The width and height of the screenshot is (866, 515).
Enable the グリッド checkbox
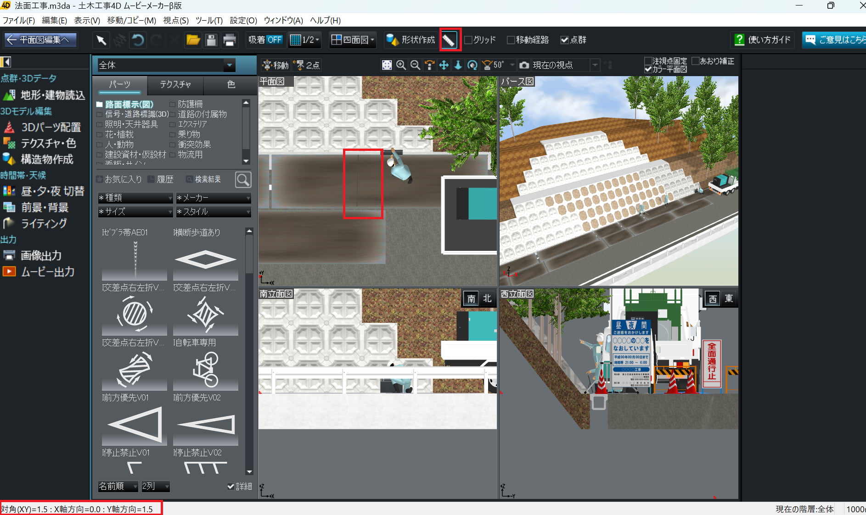[468, 40]
